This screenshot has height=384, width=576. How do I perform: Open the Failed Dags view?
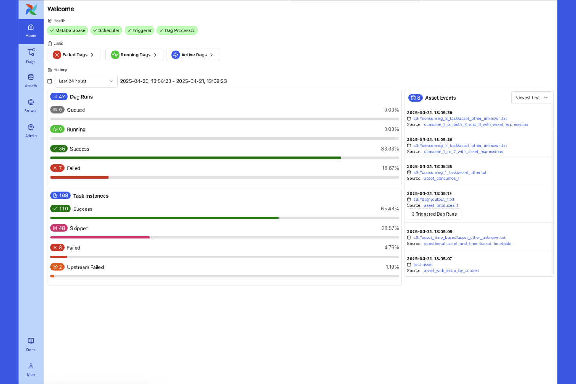74,54
